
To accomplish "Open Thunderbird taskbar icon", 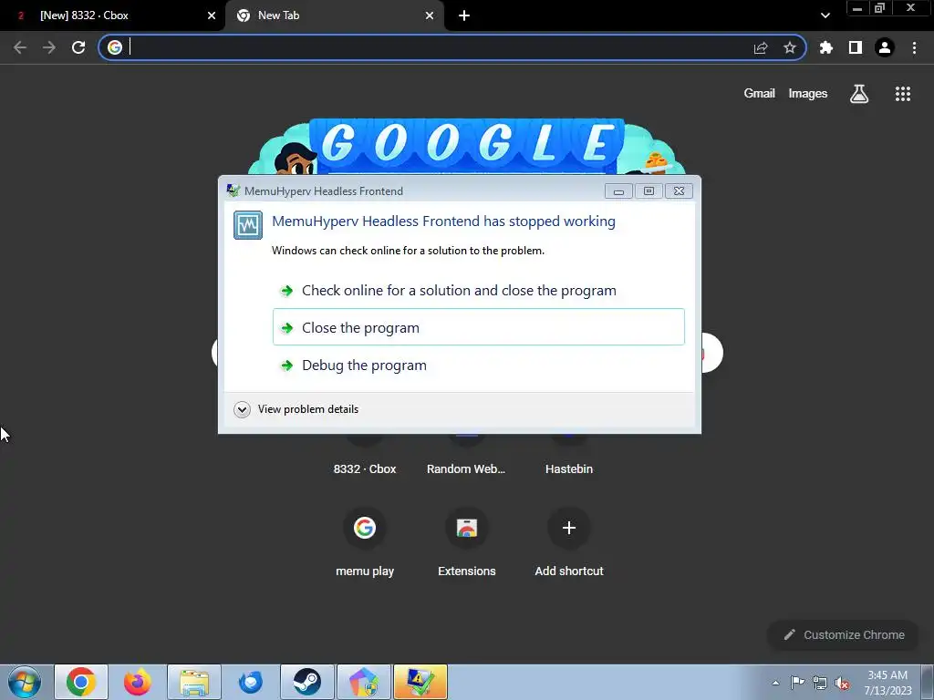I will point(250,682).
